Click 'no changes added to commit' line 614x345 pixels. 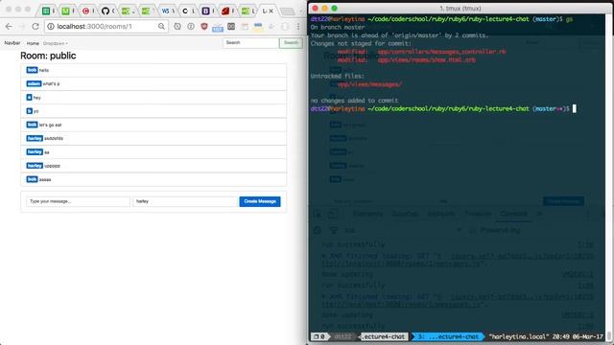click(354, 101)
